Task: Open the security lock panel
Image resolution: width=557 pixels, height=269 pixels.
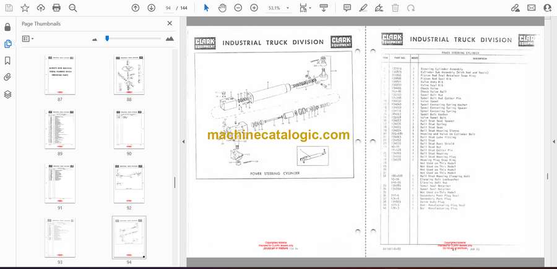Action: click(x=8, y=27)
